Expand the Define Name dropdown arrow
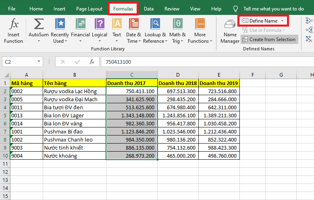This screenshot has width=314, height=200. pos(282,21)
